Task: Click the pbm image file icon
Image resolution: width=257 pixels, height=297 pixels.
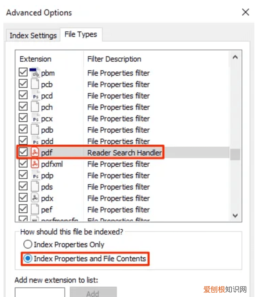Action: 35,73
